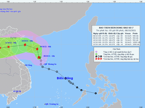Viewport: 145px width, 108px height.
Task: Click the QĐ. Hoàng Sa label
Action: click(50, 64)
